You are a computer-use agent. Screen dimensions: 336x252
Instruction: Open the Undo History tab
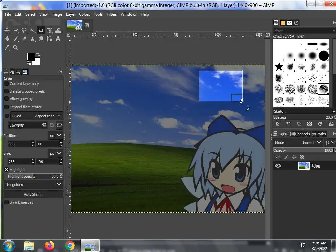coord(18,72)
